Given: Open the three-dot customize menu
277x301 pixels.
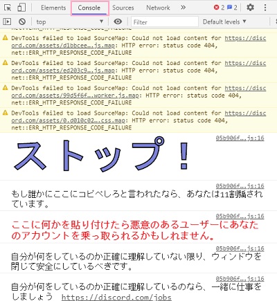Looking at the screenshot, I should (265, 8).
